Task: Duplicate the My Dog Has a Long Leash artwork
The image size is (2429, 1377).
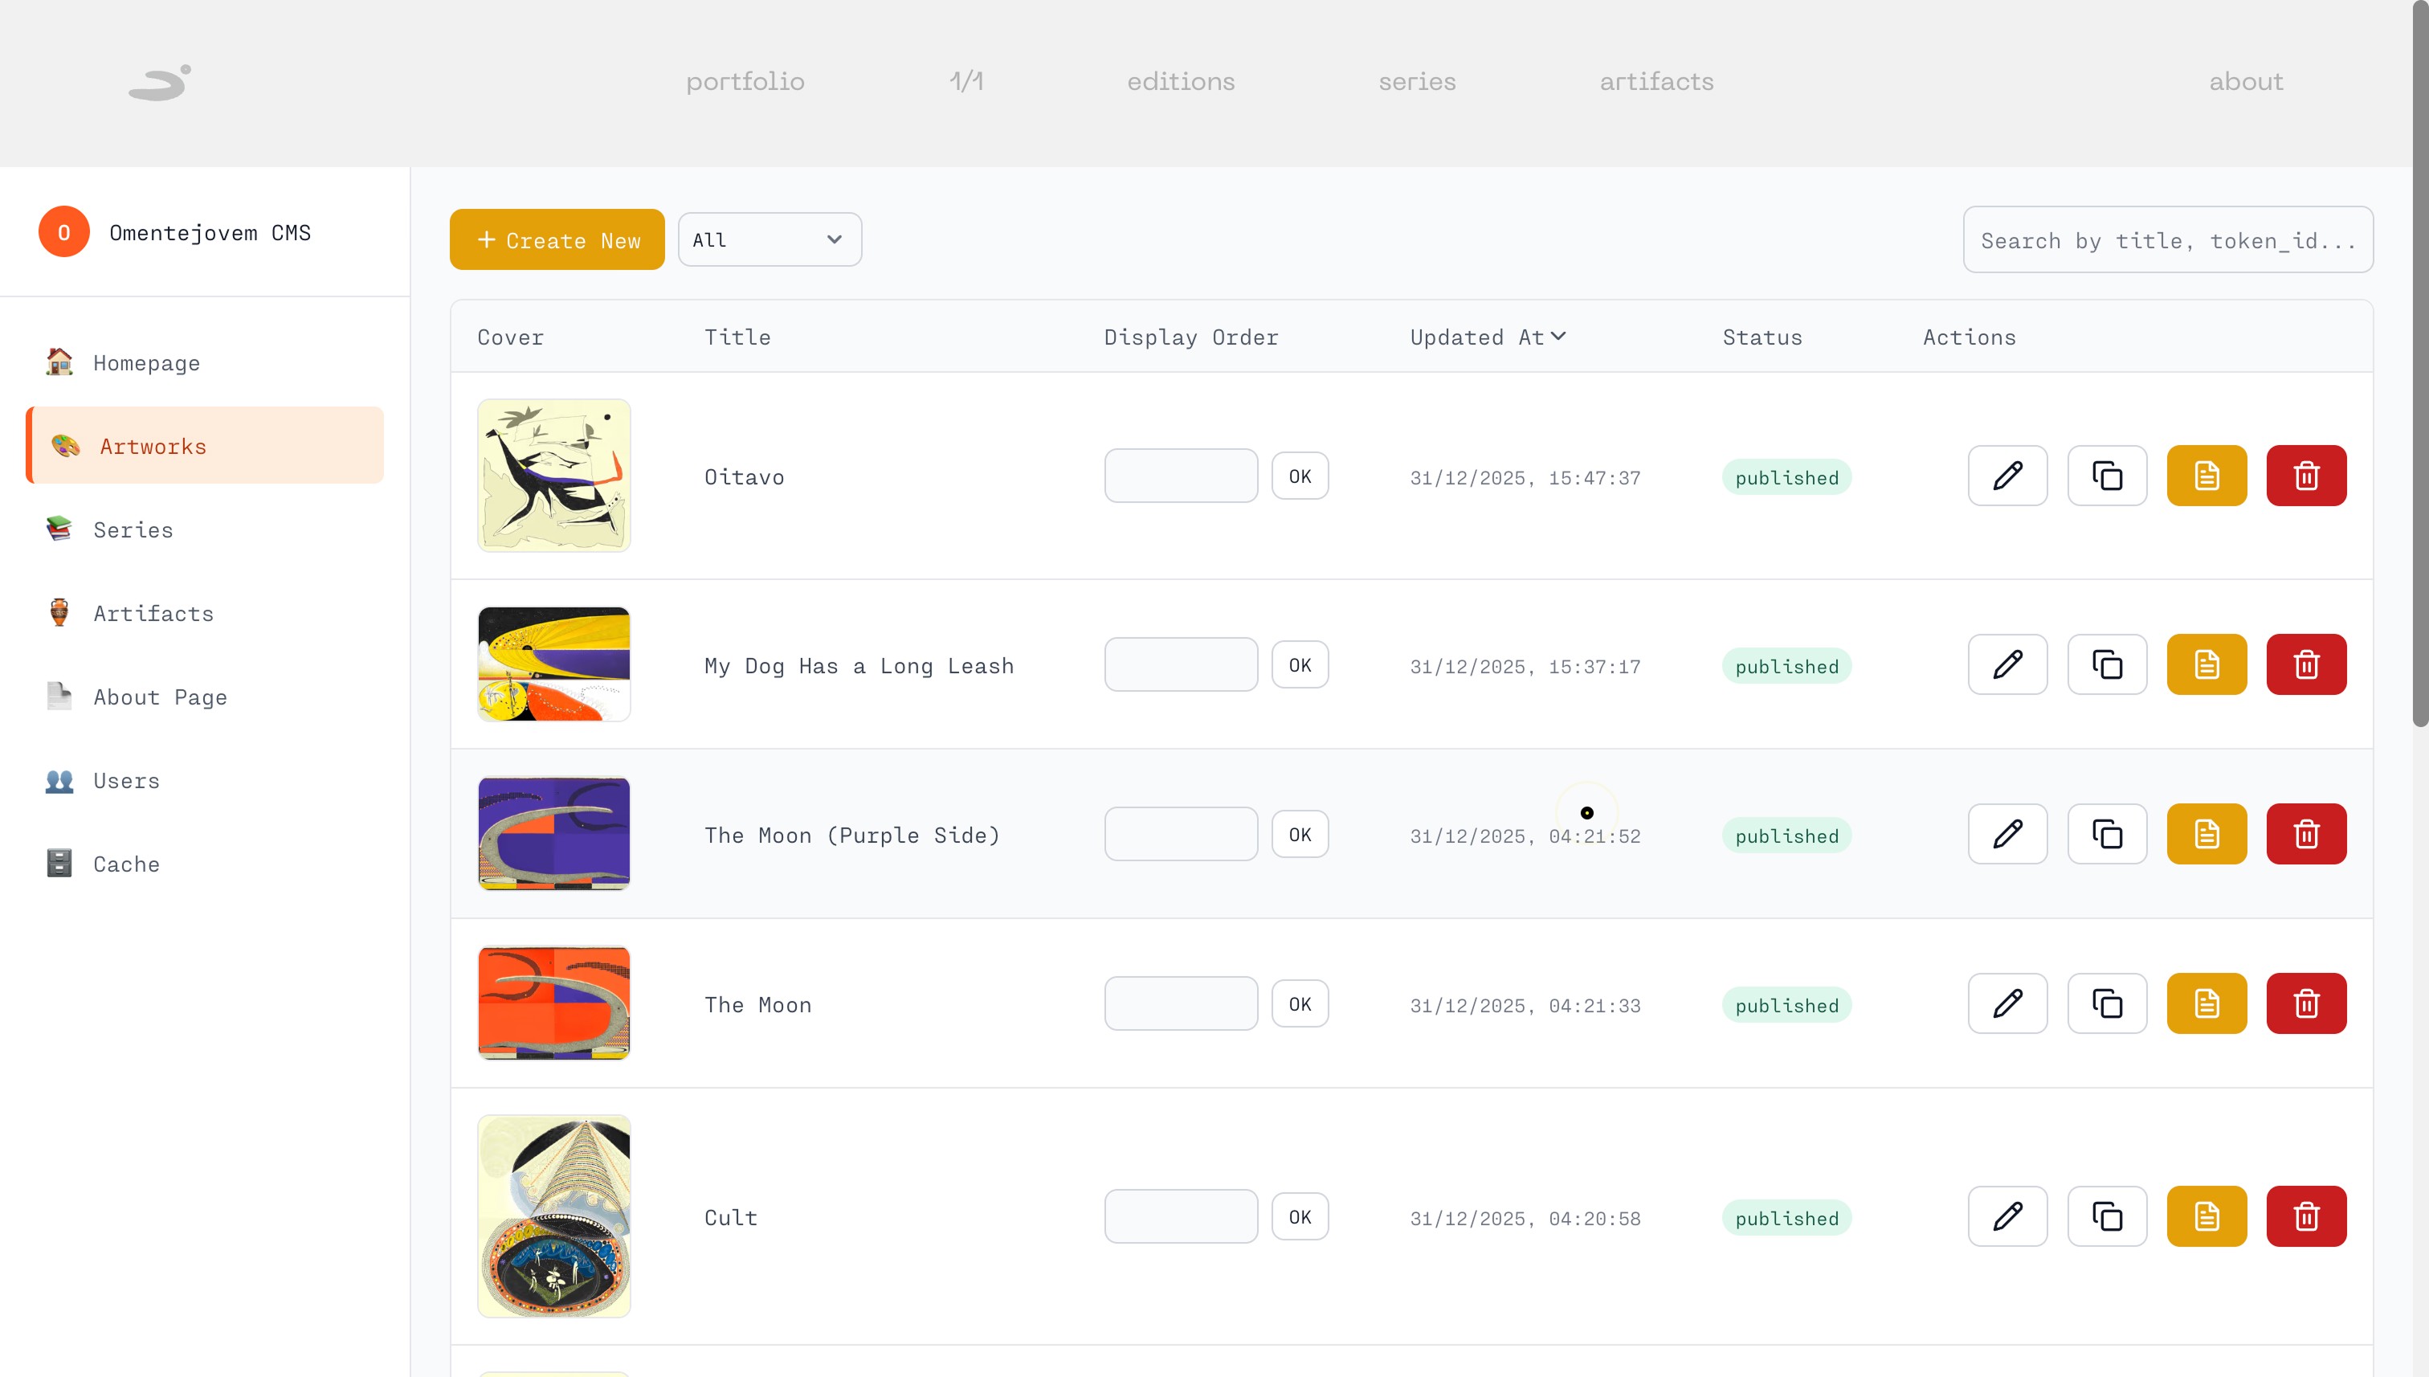Action: pyautogui.click(x=2107, y=665)
